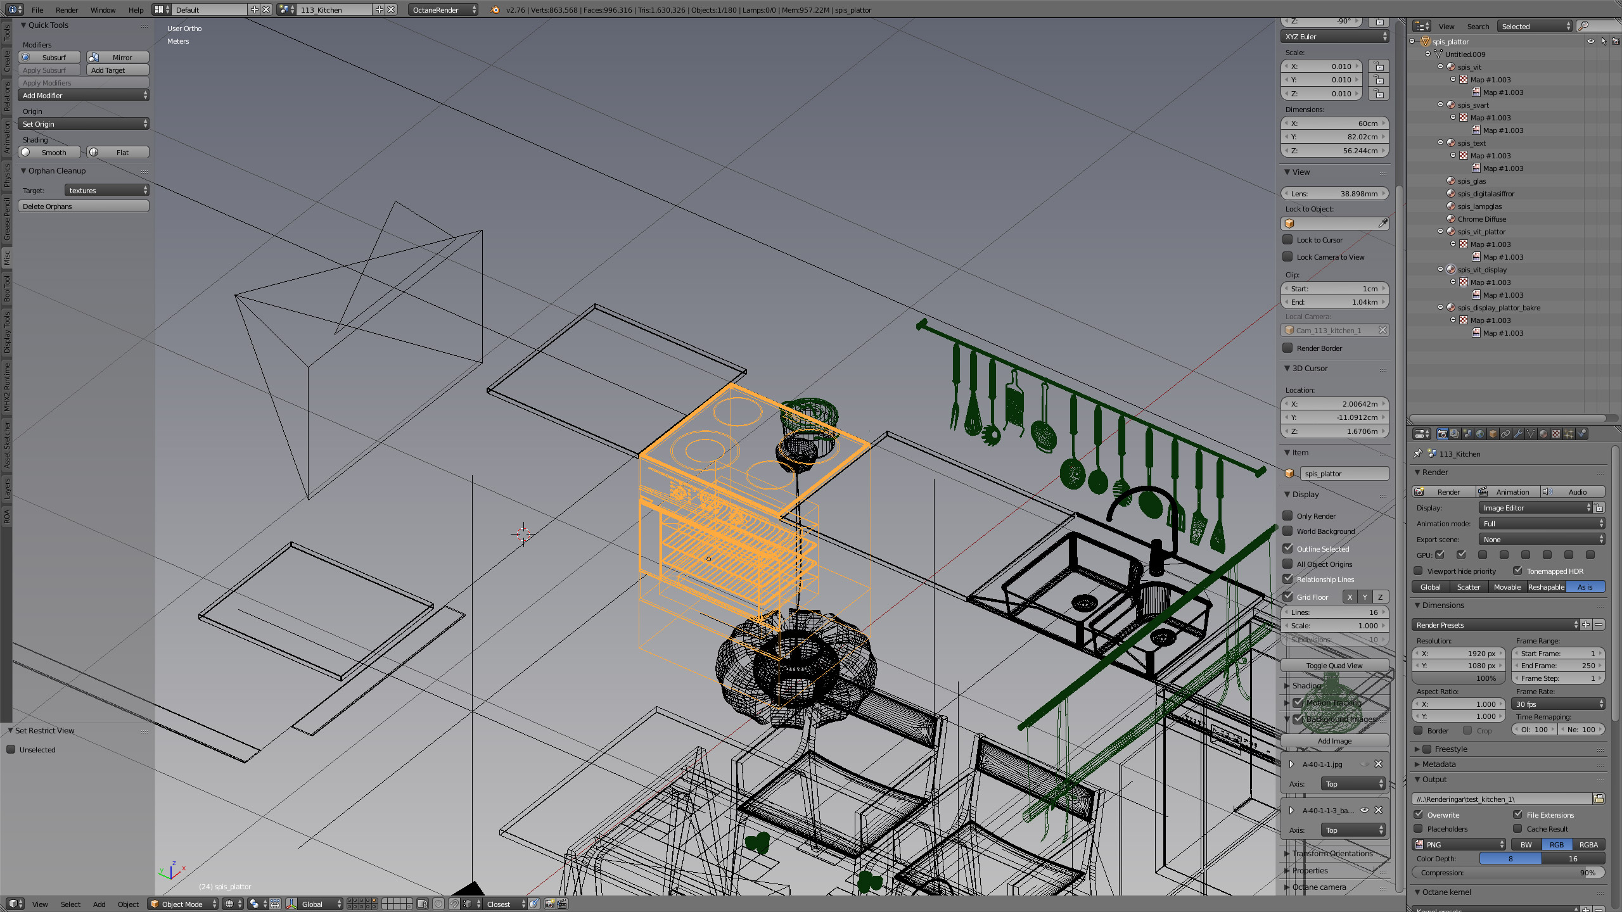This screenshot has width=1622, height=912.
Task: Open the OctaneRender engine dropdown
Action: pos(444,10)
